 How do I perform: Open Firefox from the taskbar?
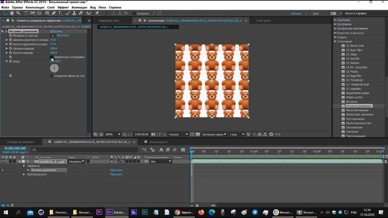point(201,213)
